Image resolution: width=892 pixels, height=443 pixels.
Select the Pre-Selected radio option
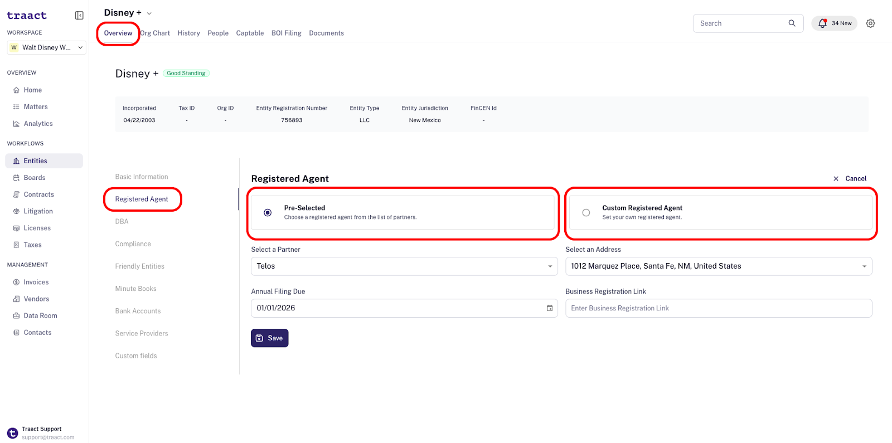click(x=268, y=212)
